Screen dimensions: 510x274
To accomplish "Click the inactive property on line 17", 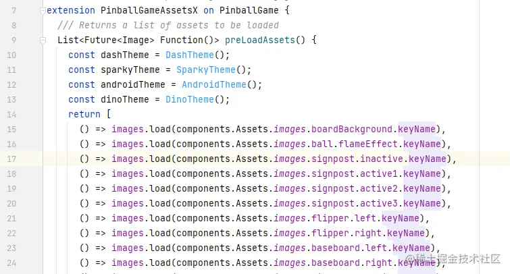I will pyautogui.click(x=382, y=159).
